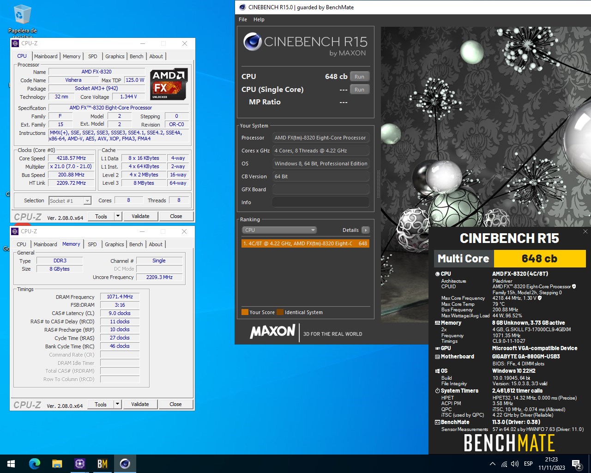Click the MAXON logo in Cinebench
This screenshot has width=591, height=473.
[x=272, y=331]
